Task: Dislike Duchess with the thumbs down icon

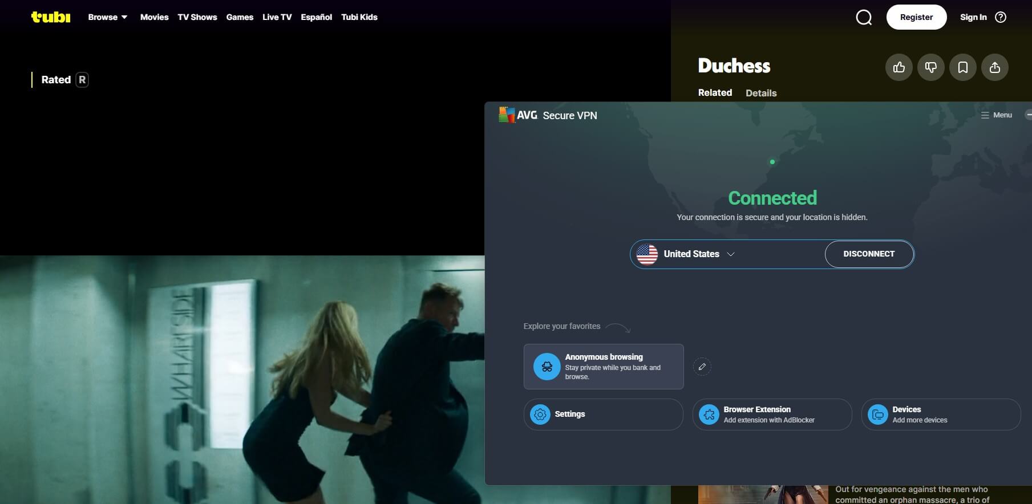Action: click(931, 67)
